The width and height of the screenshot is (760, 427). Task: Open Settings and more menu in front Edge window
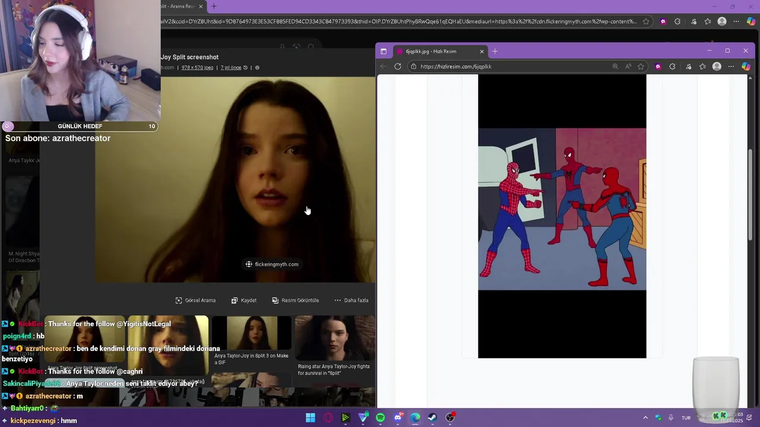pos(731,66)
